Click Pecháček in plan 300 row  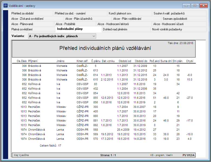[34, 107]
